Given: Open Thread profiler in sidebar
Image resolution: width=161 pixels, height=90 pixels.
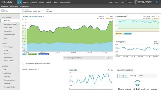Looking at the screenshot, I should [x=9, y=61].
